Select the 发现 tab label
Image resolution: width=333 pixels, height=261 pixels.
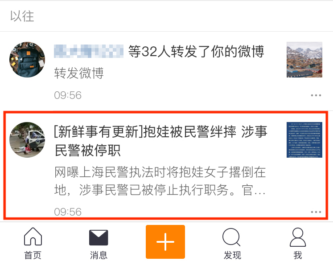point(232,255)
